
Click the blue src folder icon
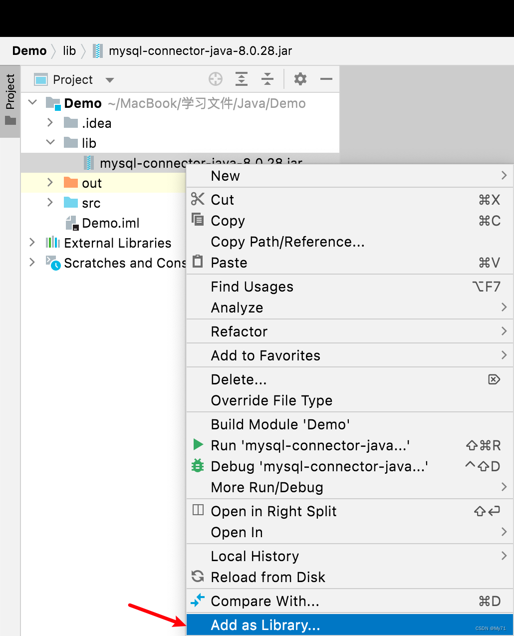click(x=71, y=203)
